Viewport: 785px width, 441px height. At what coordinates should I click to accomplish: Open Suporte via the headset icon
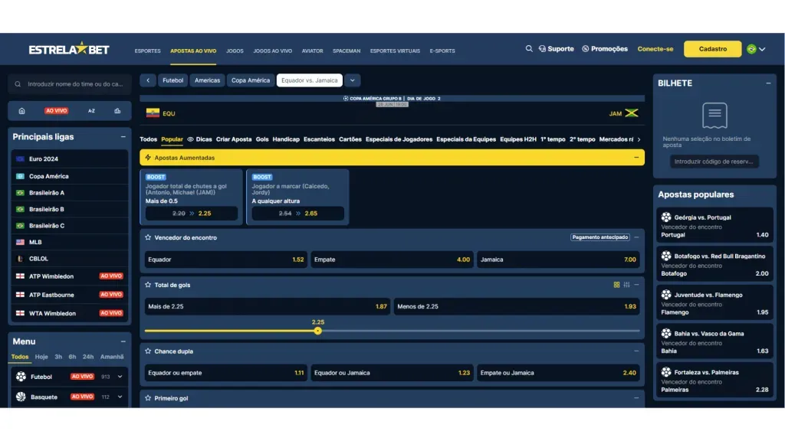coord(542,49)
